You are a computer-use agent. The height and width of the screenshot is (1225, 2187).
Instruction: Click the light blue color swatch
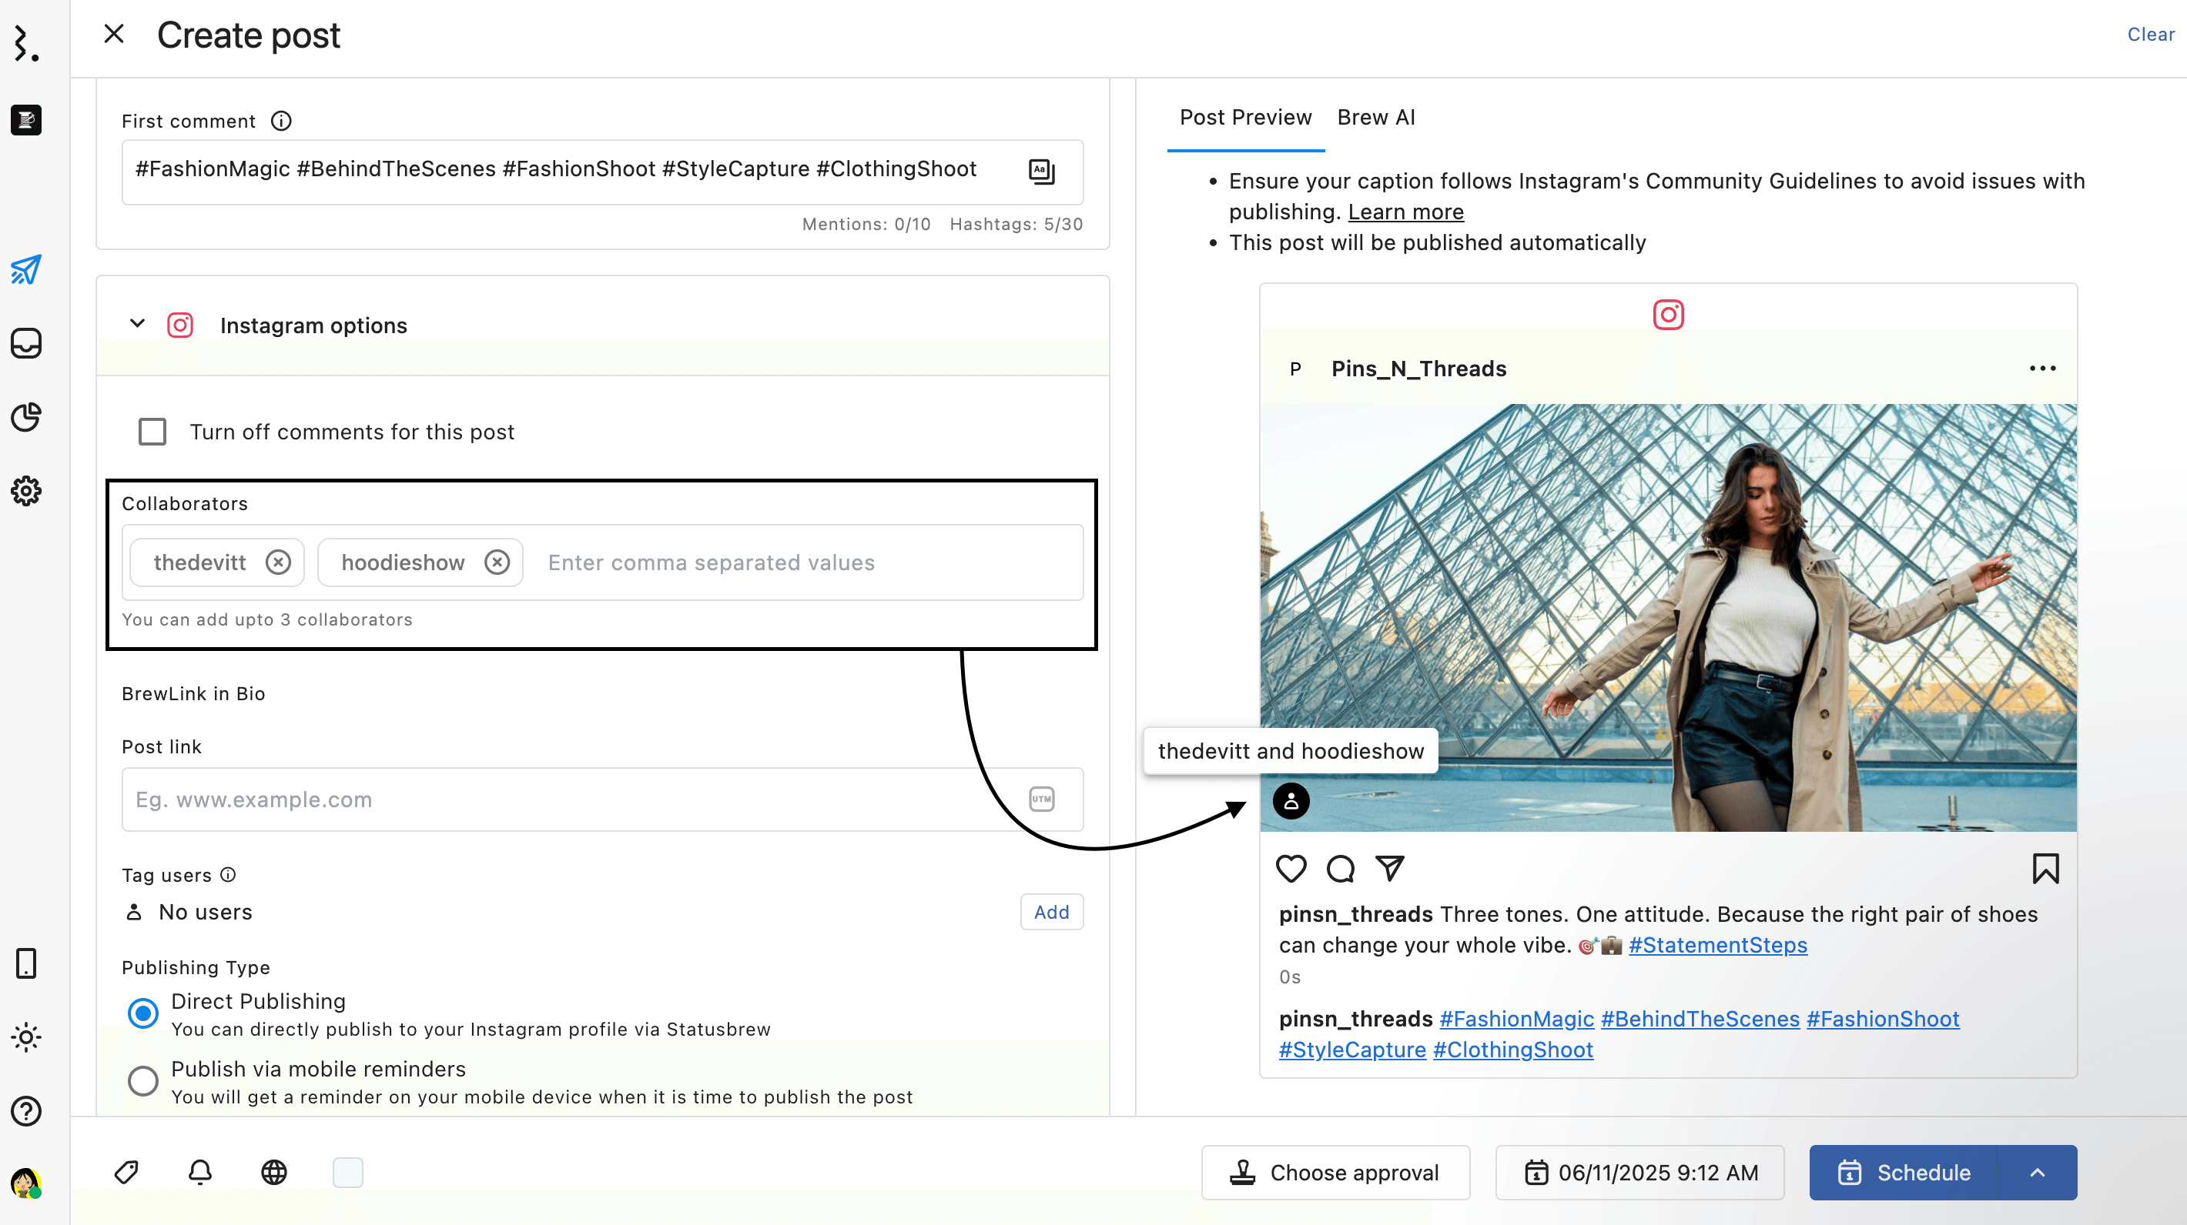click(x=347, y=1173)
